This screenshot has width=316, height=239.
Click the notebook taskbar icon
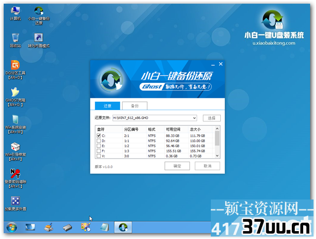pos(105,227)
